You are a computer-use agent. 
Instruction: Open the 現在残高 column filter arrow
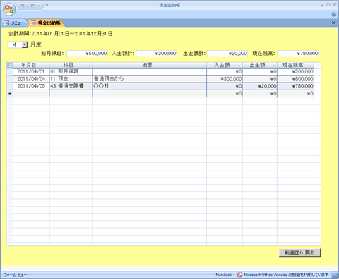point(311,66)
